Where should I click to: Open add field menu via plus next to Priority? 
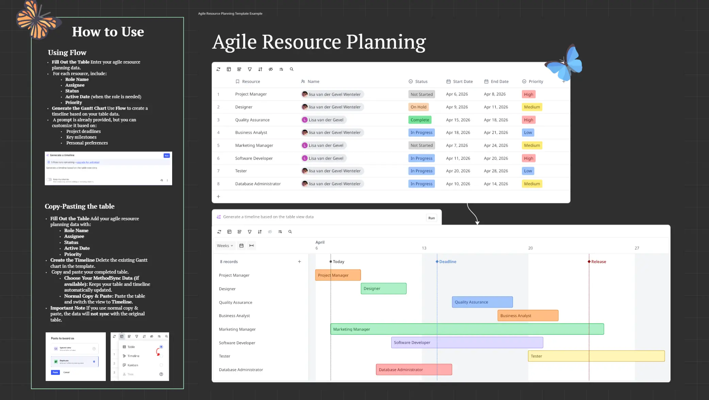pos(564,81)
